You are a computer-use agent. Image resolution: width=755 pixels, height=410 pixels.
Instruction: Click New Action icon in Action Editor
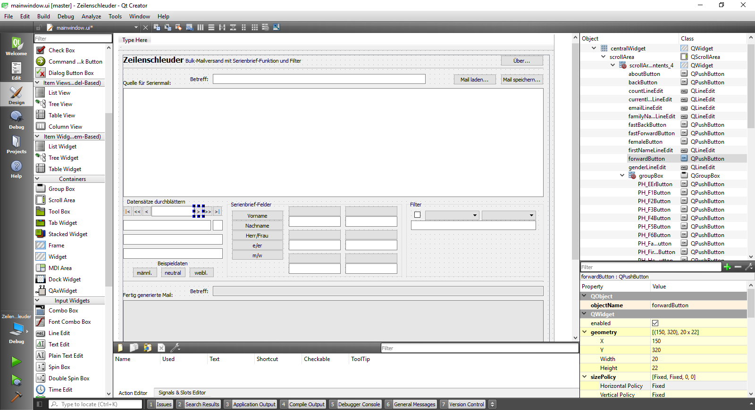pos(120,348)
